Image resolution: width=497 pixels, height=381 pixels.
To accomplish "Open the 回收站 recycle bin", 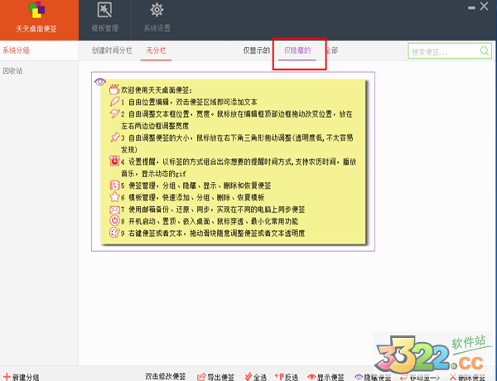I will (x=12, y=70).
